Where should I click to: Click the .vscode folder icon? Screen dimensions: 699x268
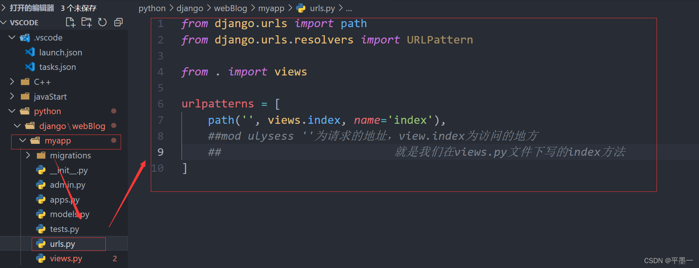[25, 38]
